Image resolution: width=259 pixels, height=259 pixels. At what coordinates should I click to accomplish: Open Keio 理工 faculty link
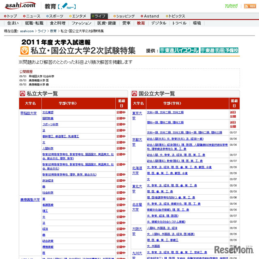[x=45, y=211]
